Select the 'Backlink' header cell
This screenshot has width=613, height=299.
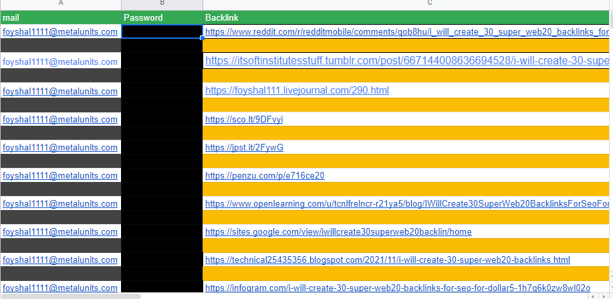coord(406,17)
